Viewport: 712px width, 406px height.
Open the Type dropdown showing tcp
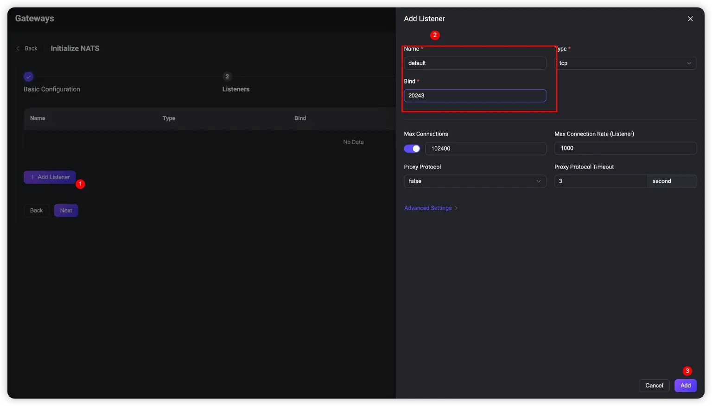pos(625,63)
